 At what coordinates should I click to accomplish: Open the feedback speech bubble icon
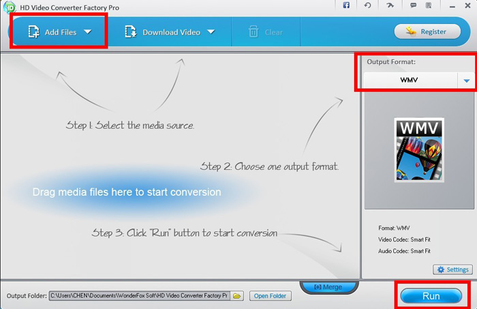click(413, 5)
